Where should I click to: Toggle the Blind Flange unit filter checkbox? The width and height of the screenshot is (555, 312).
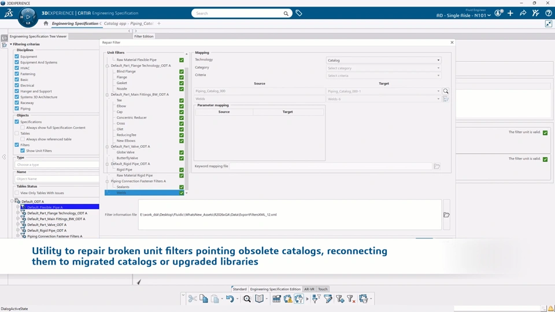[x=182, y=72]
